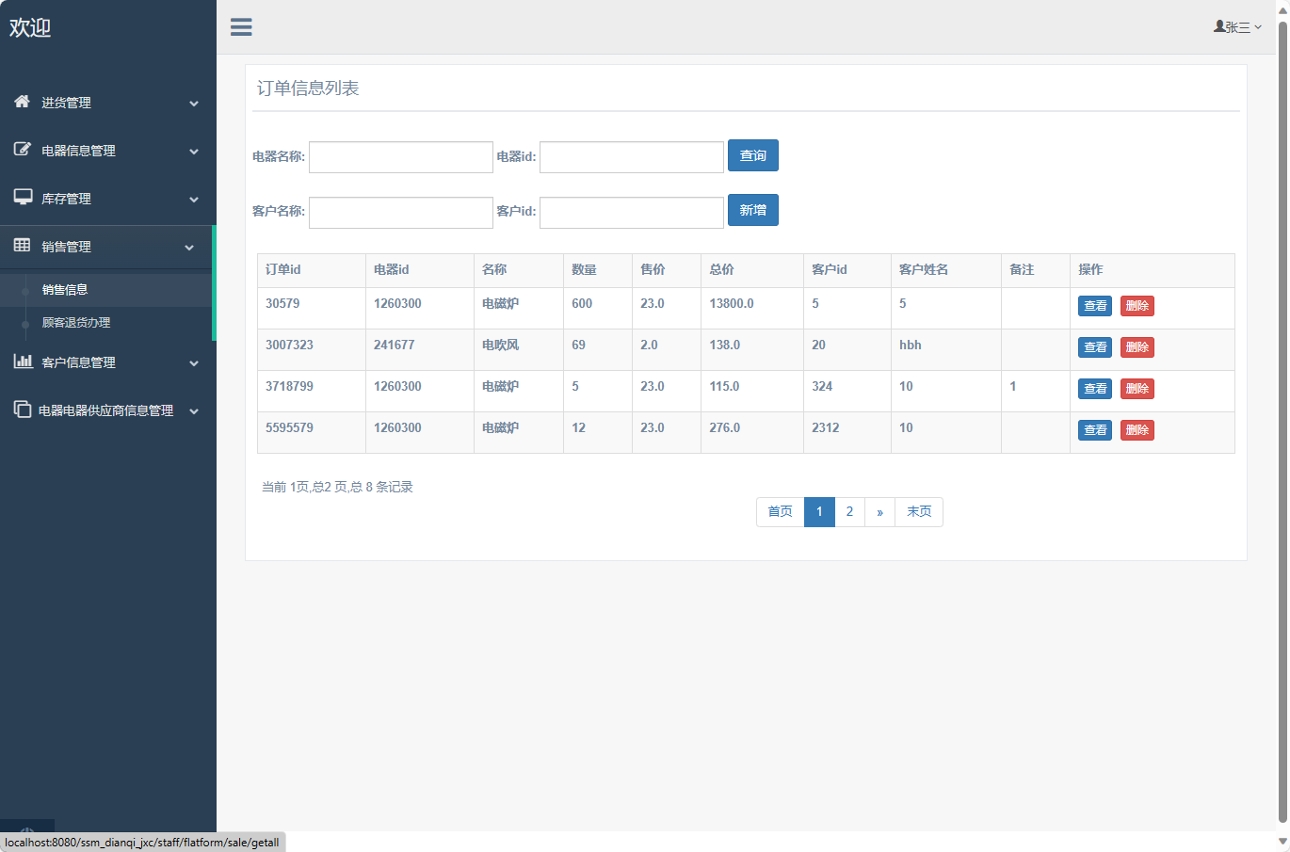Click the 查询 search button
Viewport: 1290px width, 852px height.
(x=752, y=156)
